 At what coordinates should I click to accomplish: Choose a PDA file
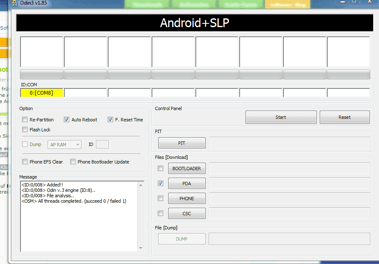tap(187, 184)
